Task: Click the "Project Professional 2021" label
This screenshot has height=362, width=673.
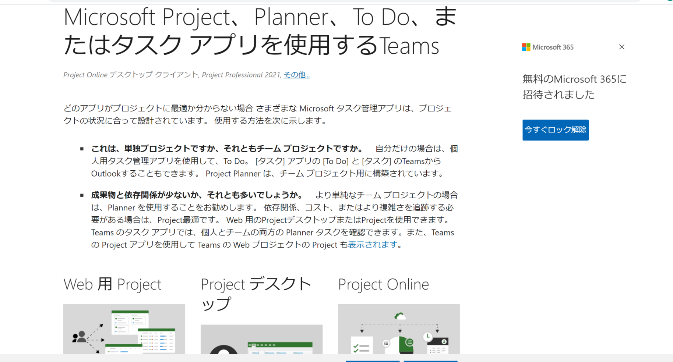Action: tap(241, 75)
